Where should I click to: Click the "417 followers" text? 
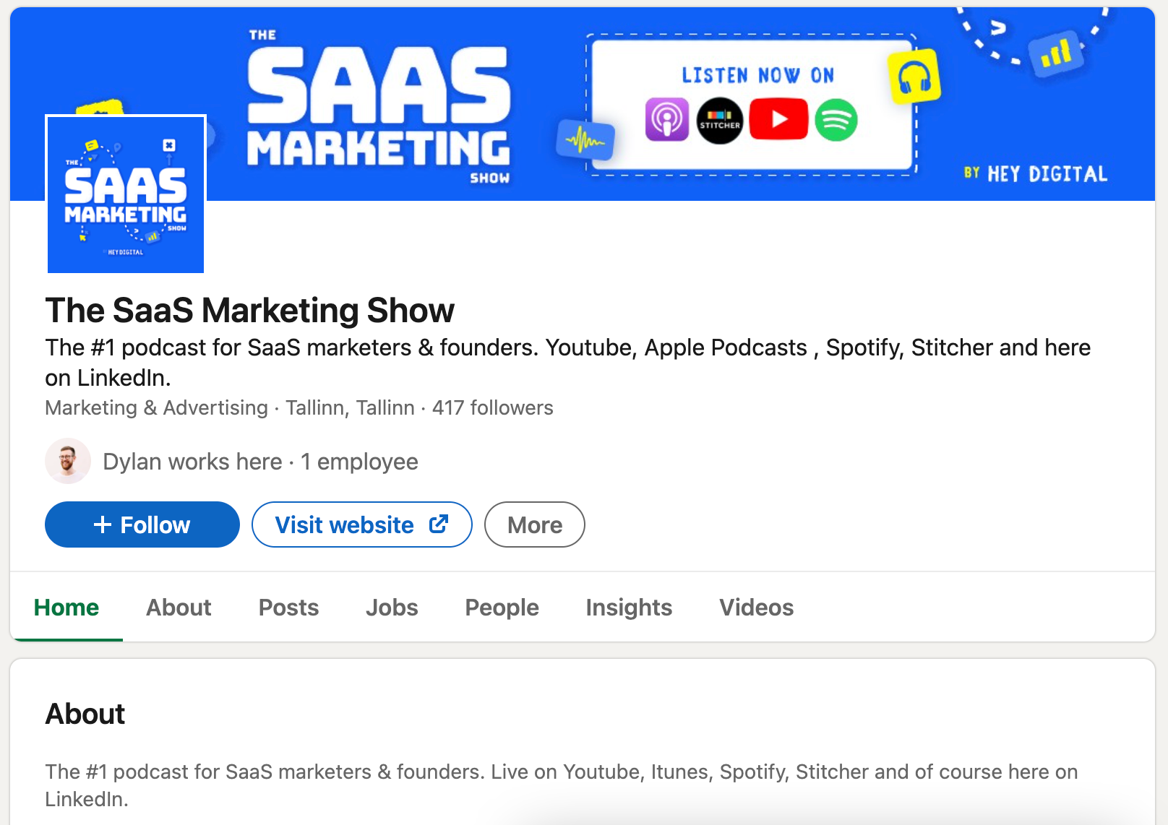click(493, 408)
